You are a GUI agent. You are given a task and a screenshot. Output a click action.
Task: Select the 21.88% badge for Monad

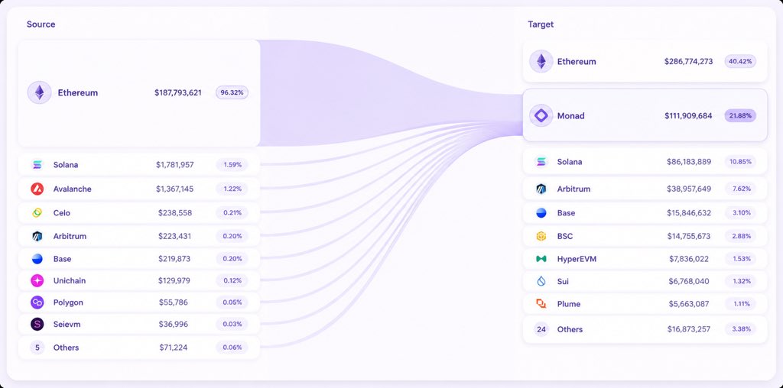click(740, 115)
